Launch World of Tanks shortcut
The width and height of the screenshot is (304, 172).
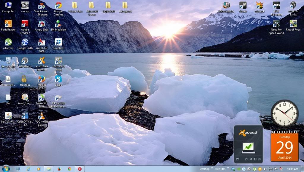[293, 6]
